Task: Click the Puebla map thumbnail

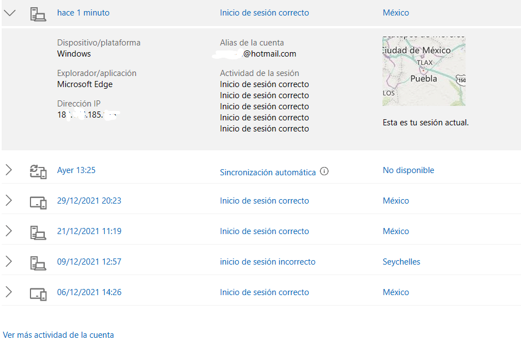Action: 424,71
